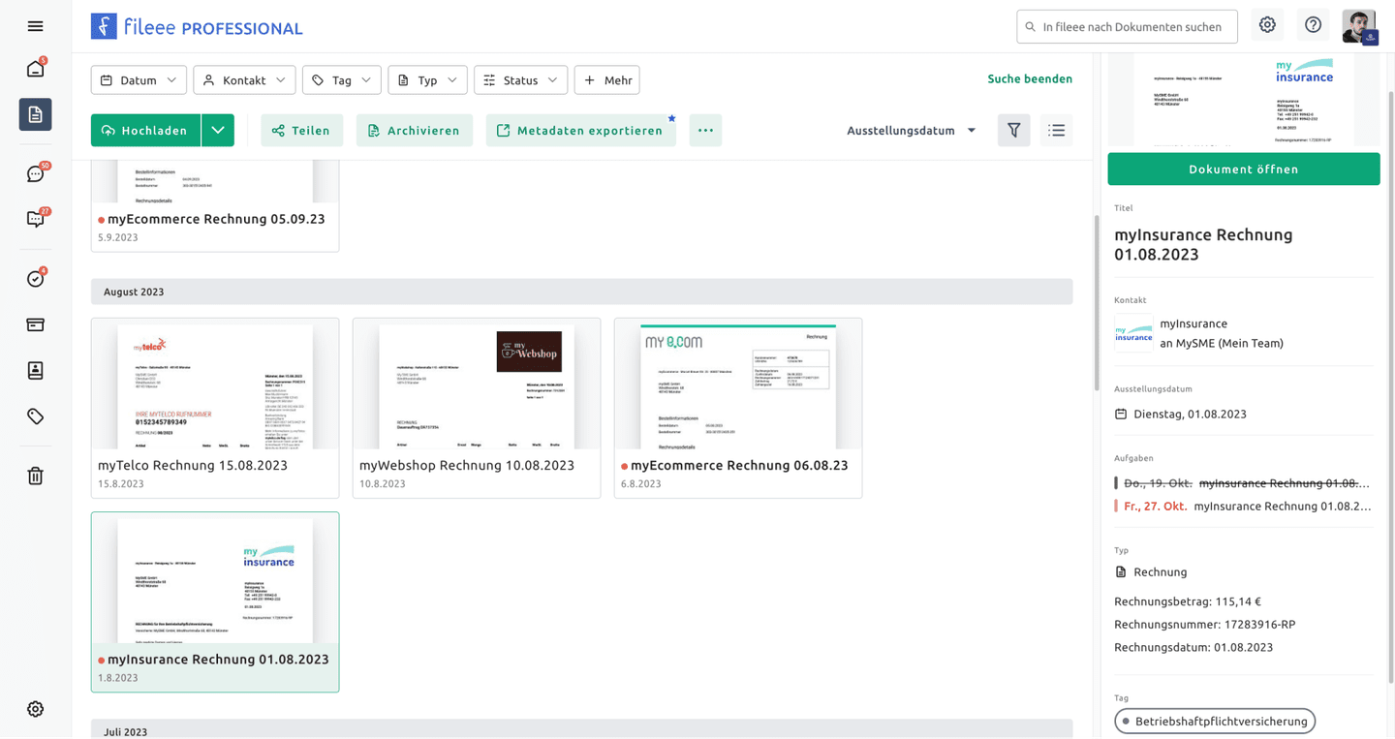Open the top bar settings gear
Viewport: 1395px width, 739px height.
click(1267, 25)
